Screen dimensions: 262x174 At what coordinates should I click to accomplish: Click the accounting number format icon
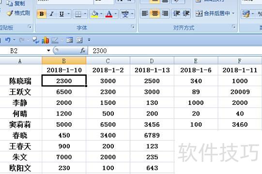point(246,14)
